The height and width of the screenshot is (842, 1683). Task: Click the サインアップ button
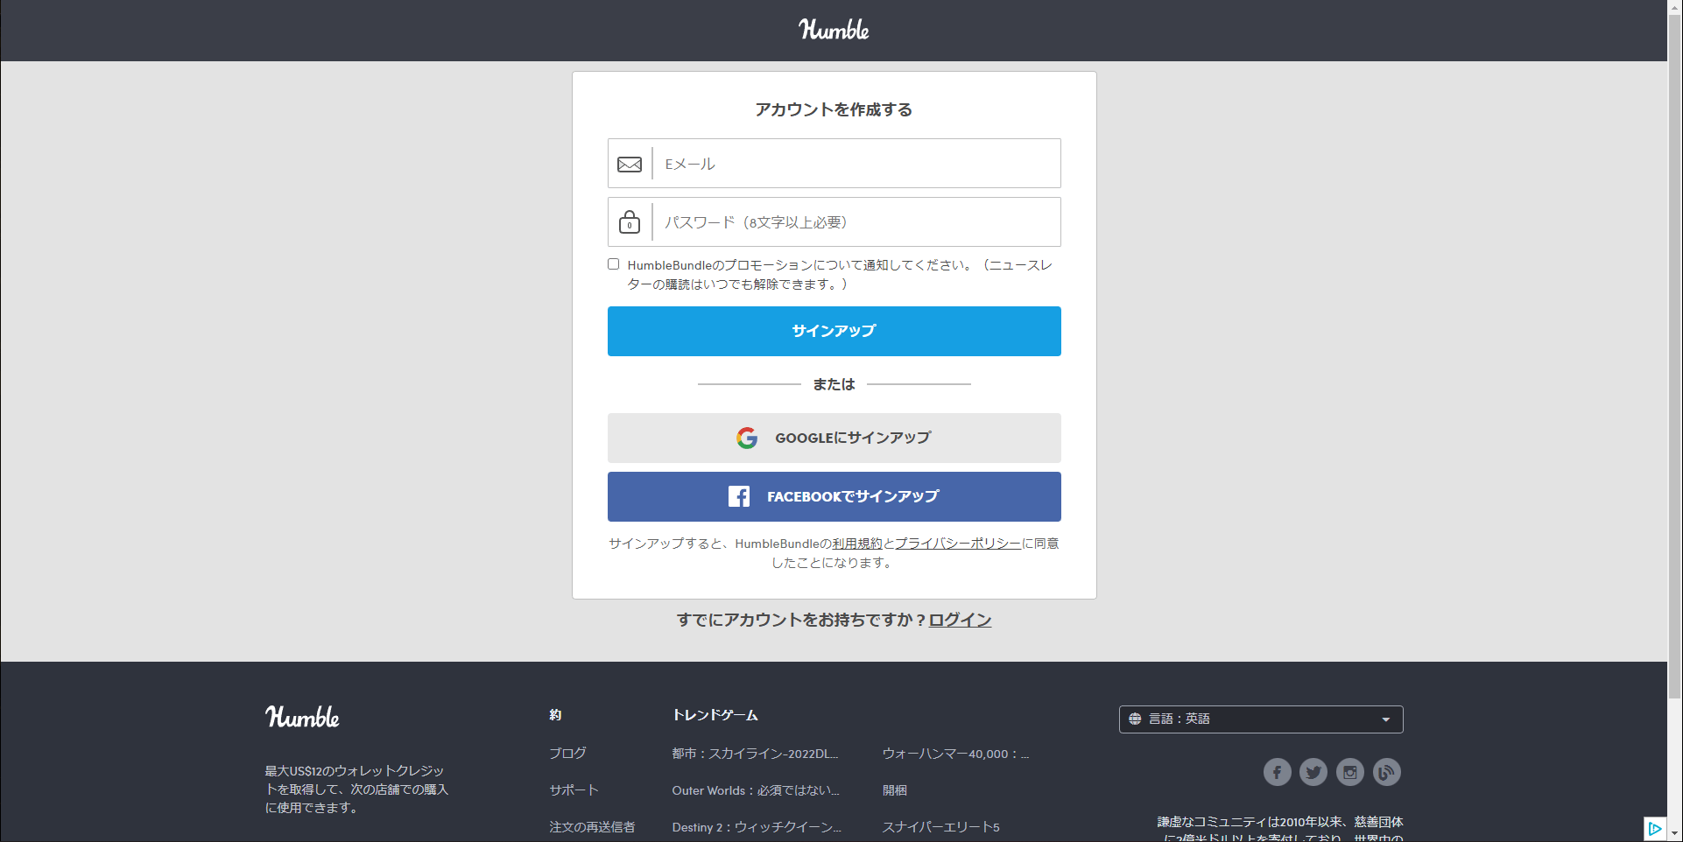(x=834, y=331)
